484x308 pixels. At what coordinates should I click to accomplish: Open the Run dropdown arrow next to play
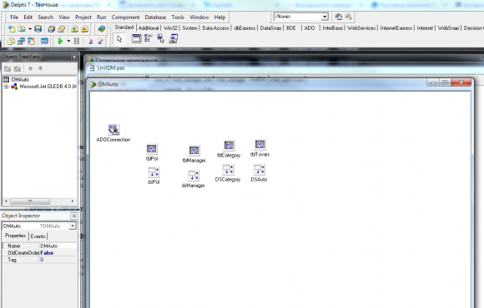tap(68, 41)
